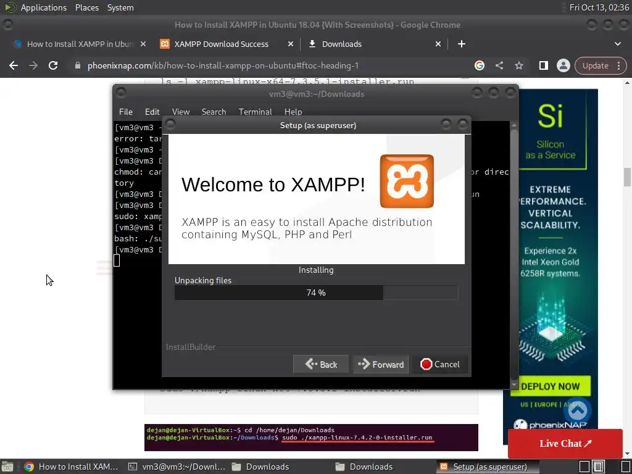Go back in Chrome with back arrow

(14, 65)
